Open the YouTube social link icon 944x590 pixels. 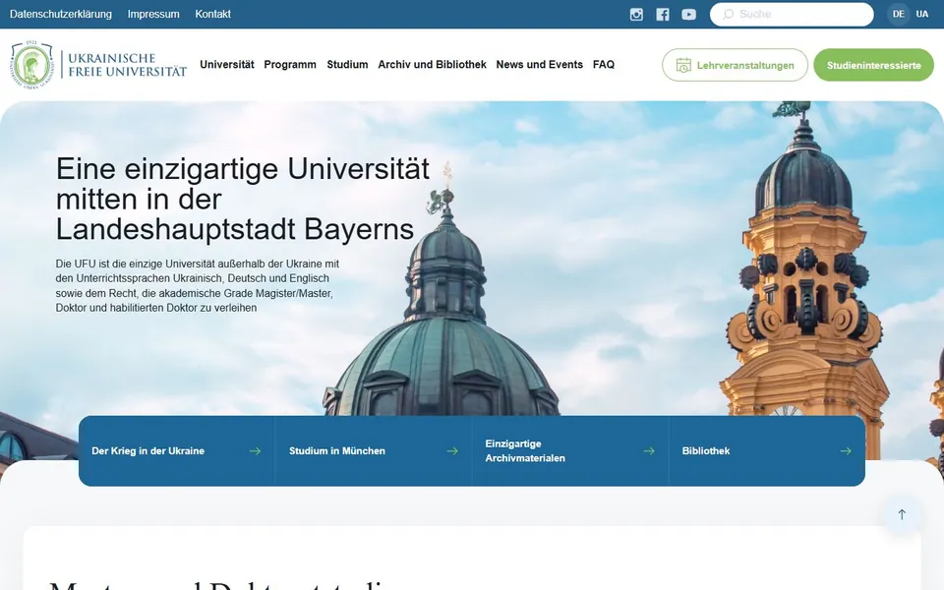coord(688,15)
